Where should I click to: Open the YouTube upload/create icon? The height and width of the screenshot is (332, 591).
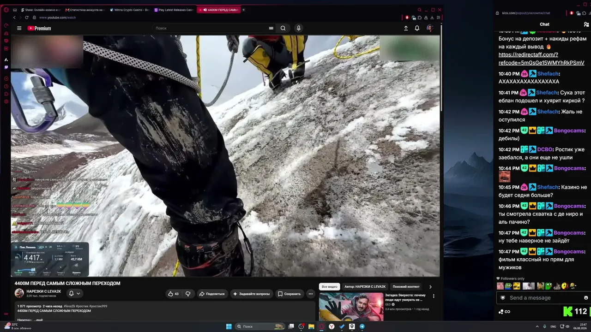click(406, 28)
